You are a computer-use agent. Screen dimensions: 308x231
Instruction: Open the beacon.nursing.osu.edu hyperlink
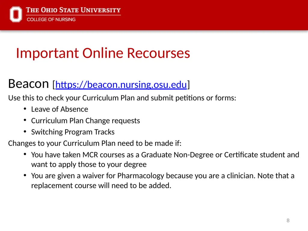pyautogui.click(x=121, y=85)
